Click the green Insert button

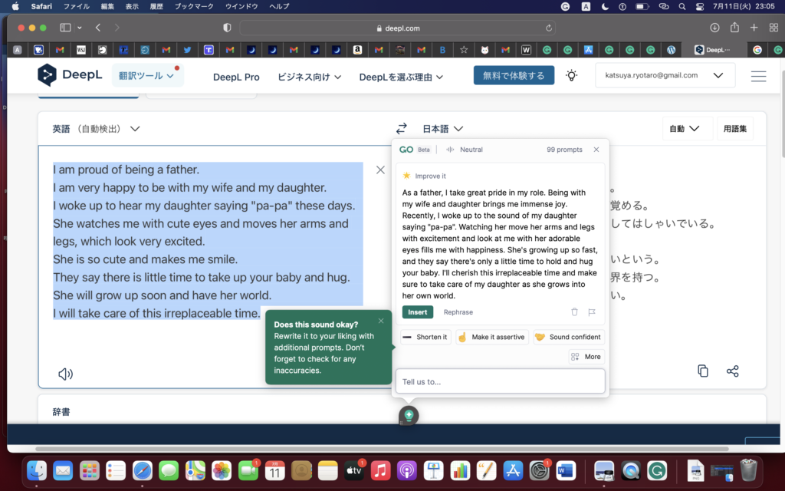tap(418, 312)
